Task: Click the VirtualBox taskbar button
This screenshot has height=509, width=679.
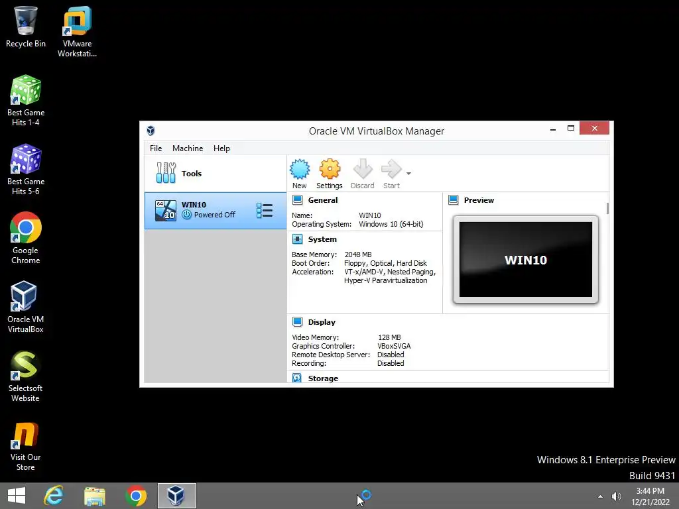Action: coord(176,496)
